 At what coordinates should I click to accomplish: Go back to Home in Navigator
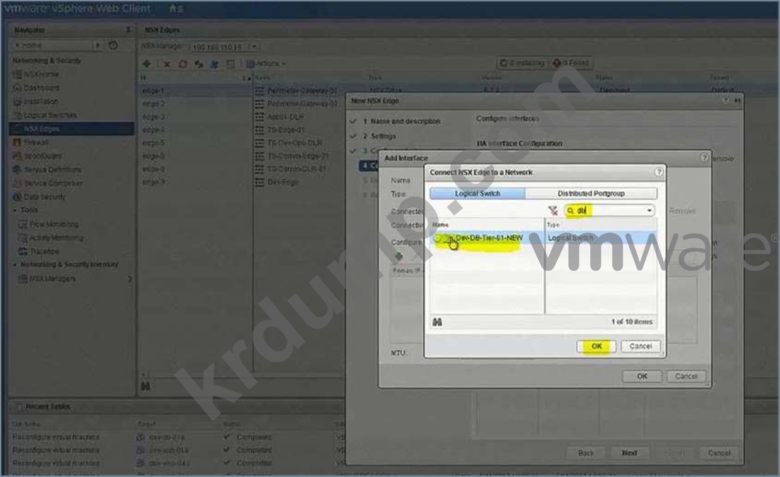51,45
